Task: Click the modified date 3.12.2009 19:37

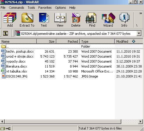Action: 128,61
